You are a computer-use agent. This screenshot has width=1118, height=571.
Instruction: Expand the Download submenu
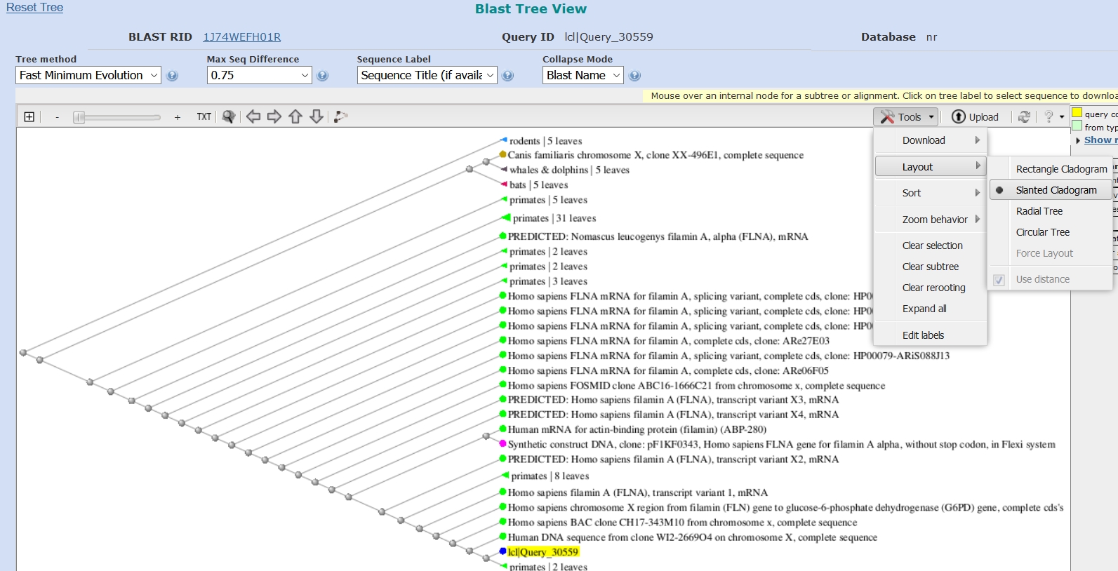point(931,140)
